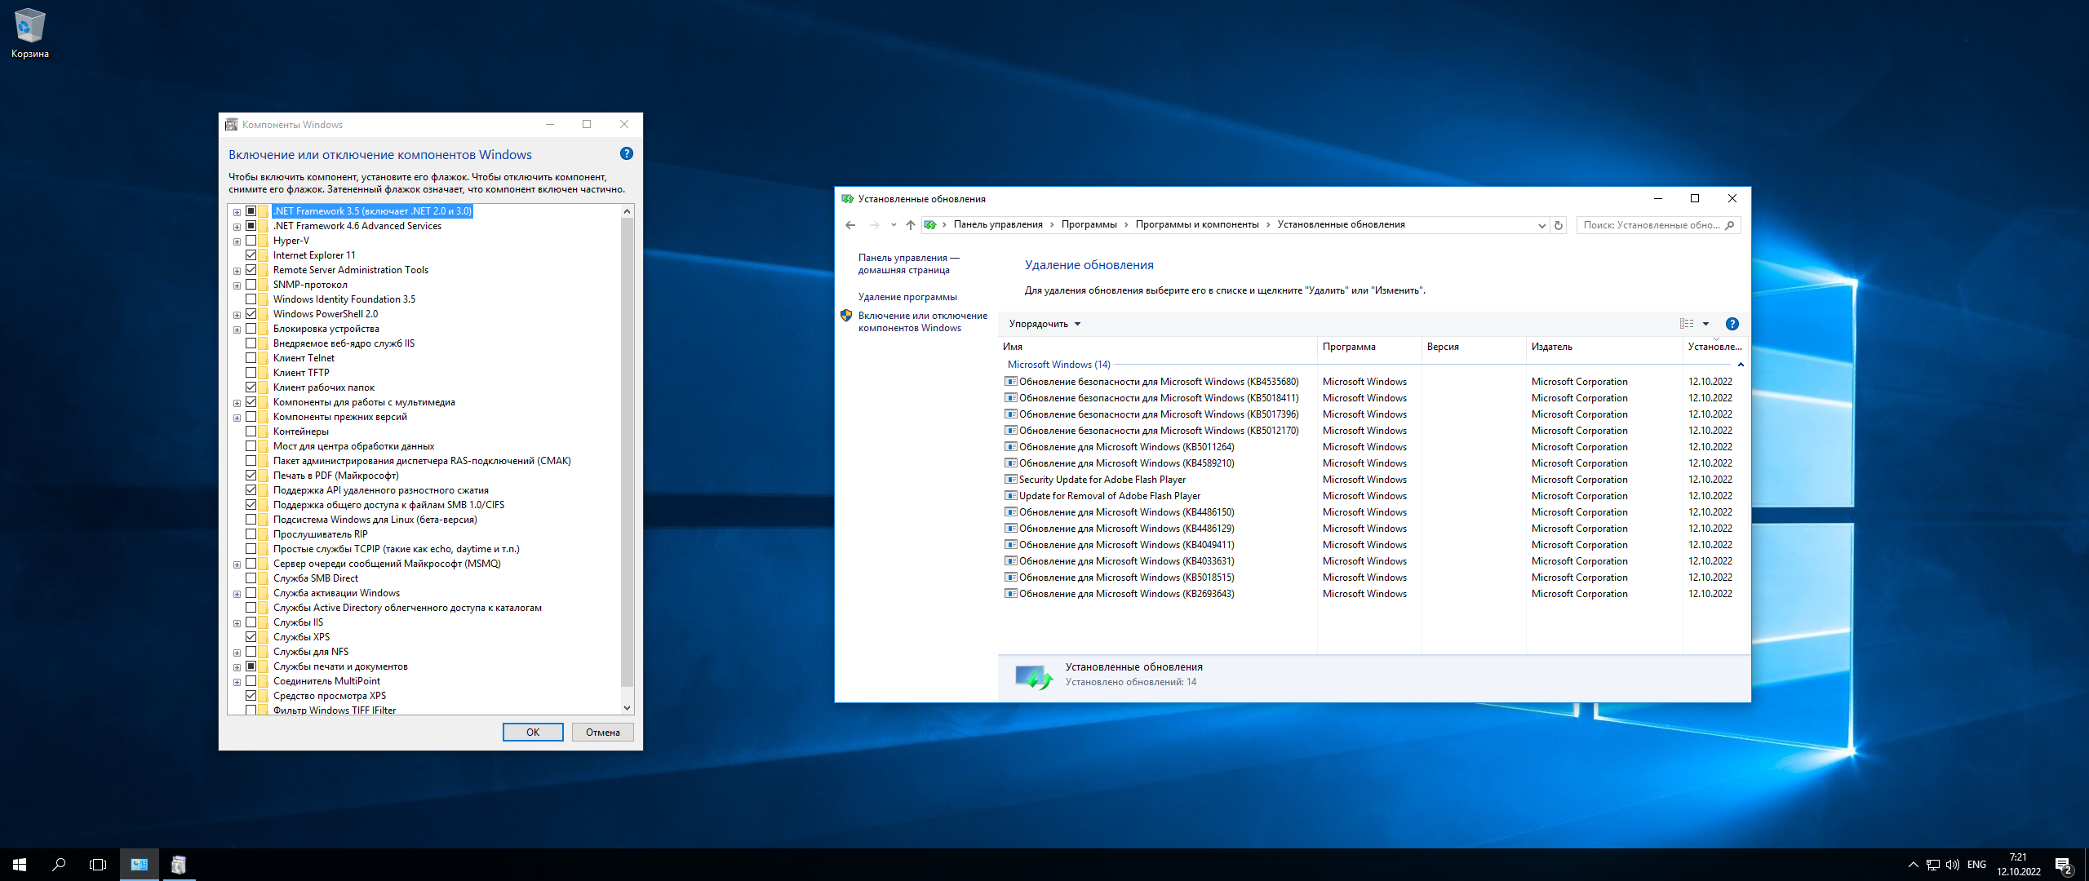This screenshot has width=2089, height=881.
Task: Toggle the Hyper-V checkbox
Action: click(251, 241)
